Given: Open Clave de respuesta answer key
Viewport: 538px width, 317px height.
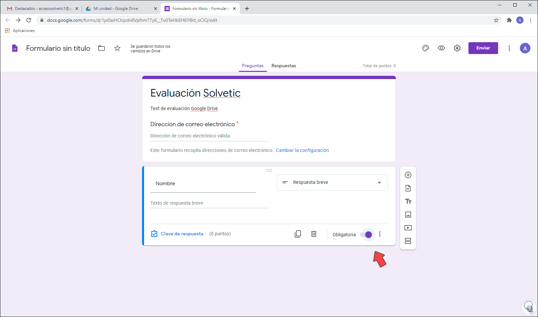Looking at the screenshot, I should point(177,234).
